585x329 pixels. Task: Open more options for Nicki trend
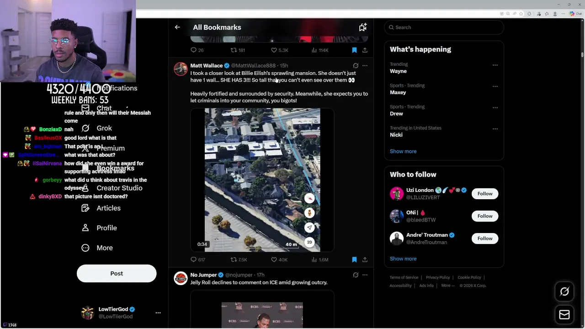click(x=495, y=129)
